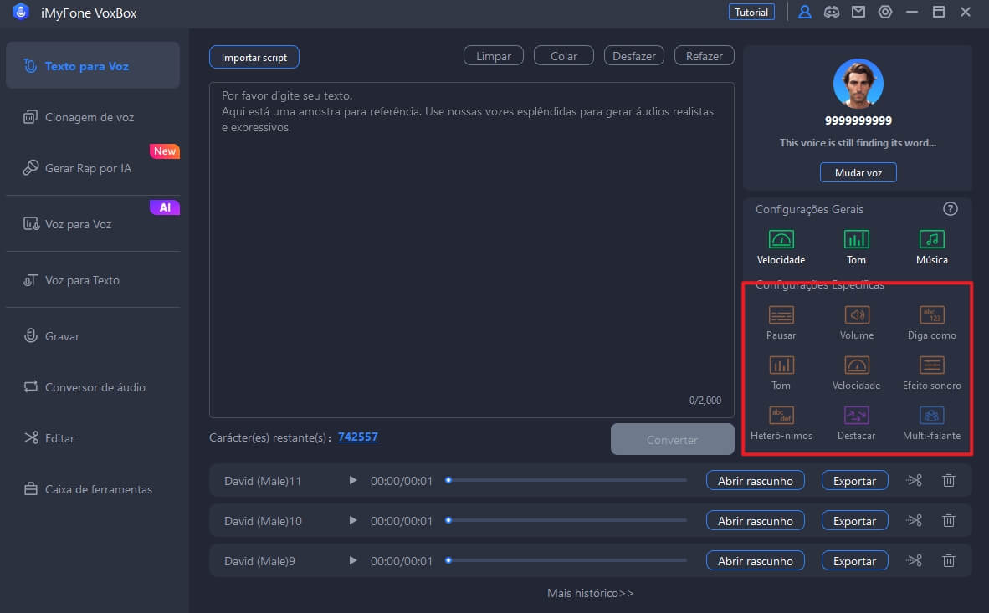Click the David (Male)9 progress slider
The height and width of the screenshot is (613, 989).
566,560
